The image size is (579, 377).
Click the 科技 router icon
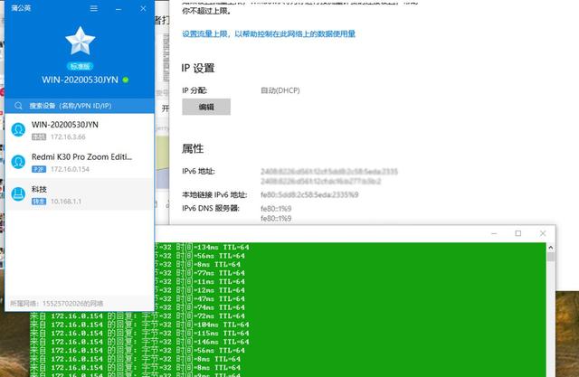[19, 194]
